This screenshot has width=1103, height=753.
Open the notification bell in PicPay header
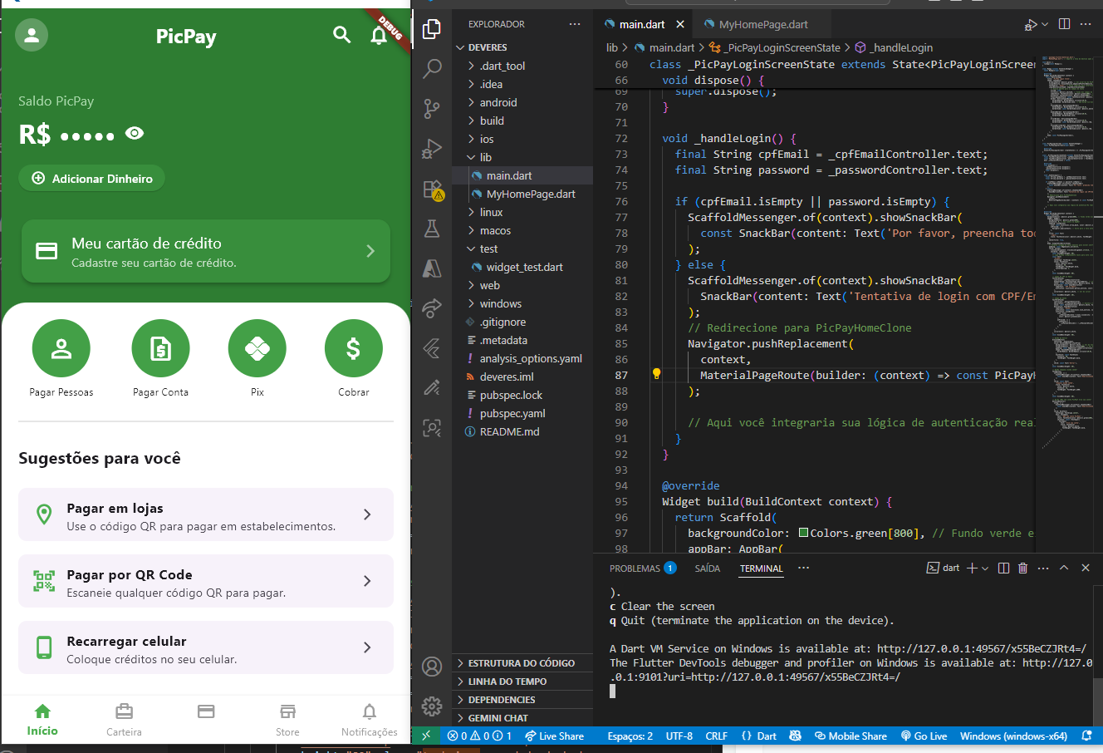379,35
